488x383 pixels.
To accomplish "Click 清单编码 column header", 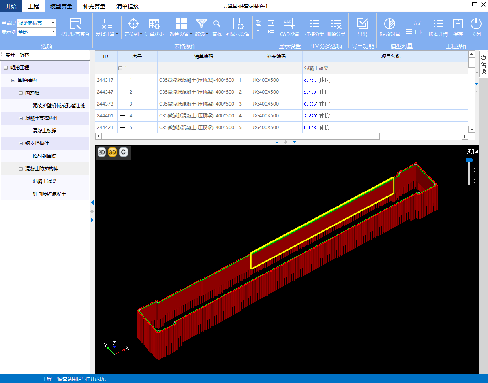I will coord(204,57).
